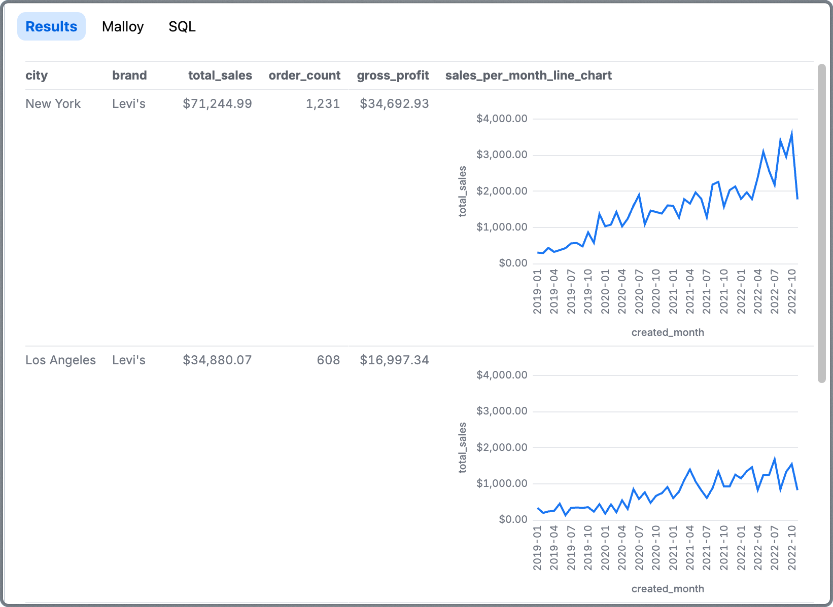Click gross profit value $34,692.93
833x607 pixels.
tap(394, 104)
